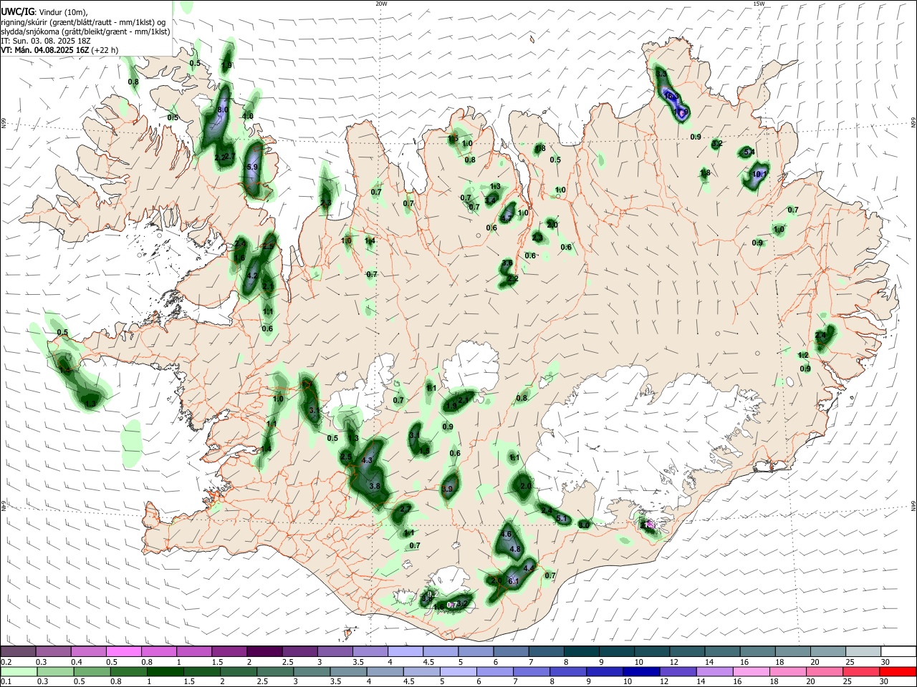Click the 'slydda/snjókoma' legend description line
This screenshot has height=687, width=917.
pos(85,31)
